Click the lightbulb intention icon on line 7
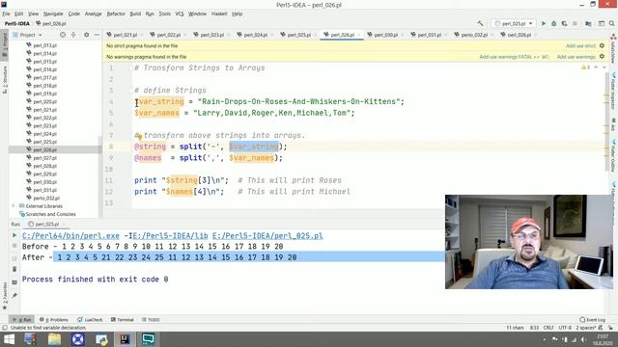The height and width of the screenshot is (347, 618). [x=139, y=137]
